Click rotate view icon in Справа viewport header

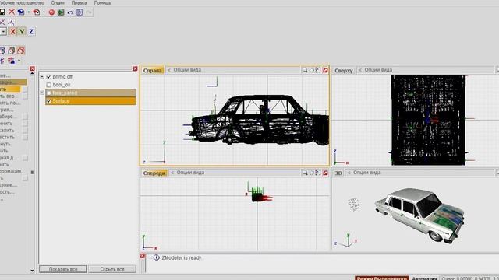[312, 70]
